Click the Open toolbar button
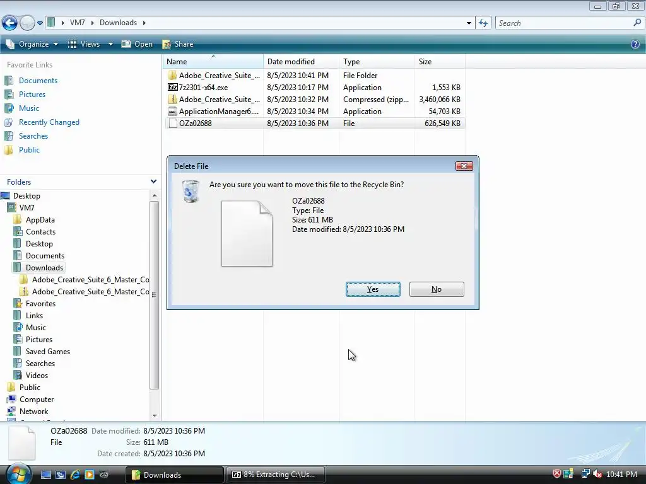Image resolution: width=646 pixels, height=484 pixels. pyautogui.click(x=137, y=44)
